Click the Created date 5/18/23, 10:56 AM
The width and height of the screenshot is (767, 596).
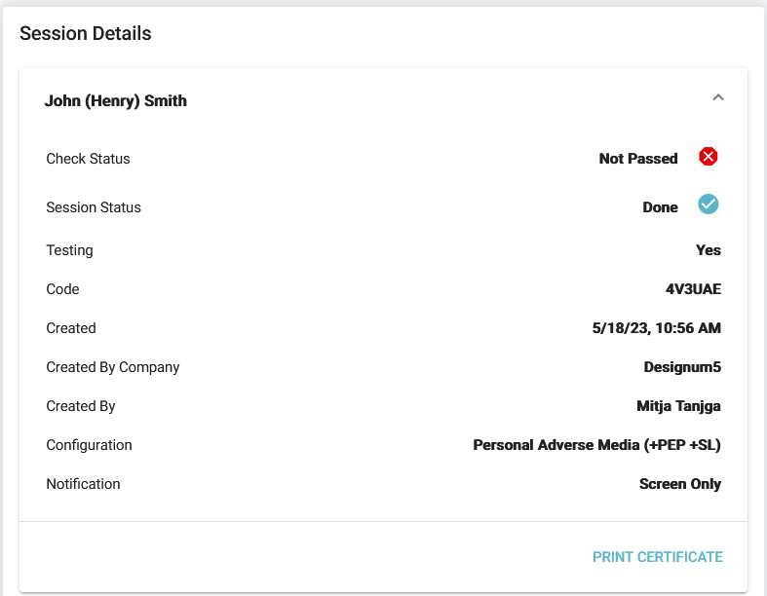(x=657, y=328)
